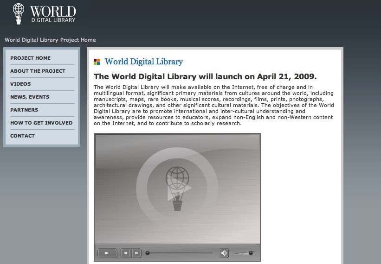
Task: Click the fast-forward button in the player
Action: (x=136, y=253)
